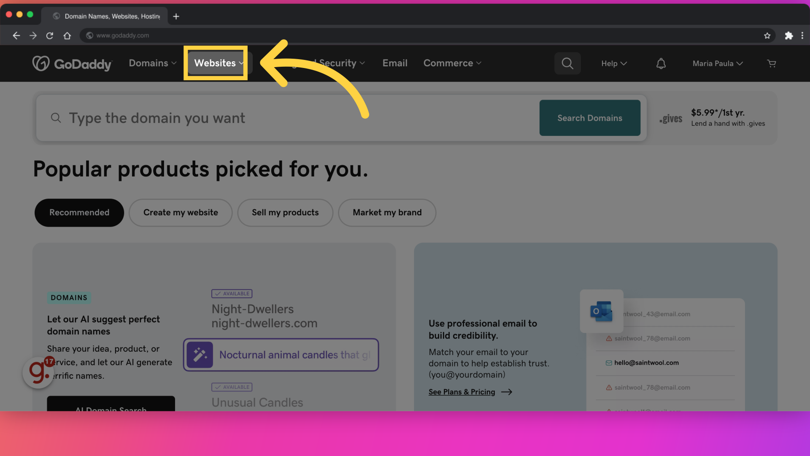Screen dimensions: 810x456
Task: Toggle the second Available domain badge
Action: click(x=232, y=386)
